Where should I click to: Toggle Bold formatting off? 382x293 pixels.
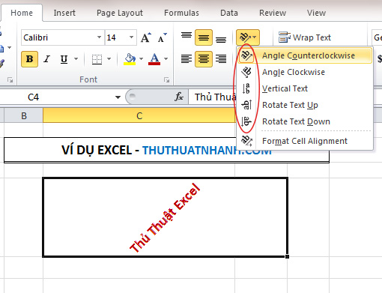(x=29, y=59)
